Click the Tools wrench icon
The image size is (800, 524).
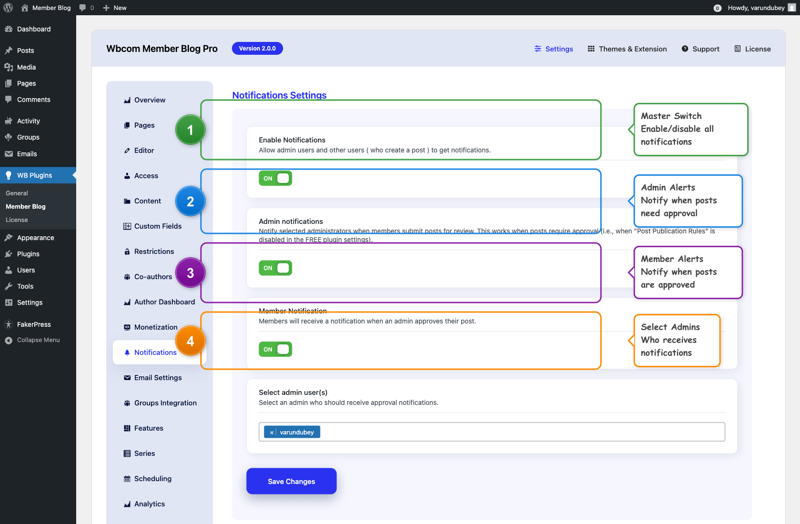point(9,286)
